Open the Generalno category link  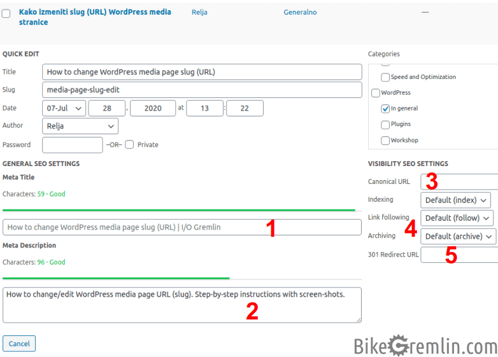point(300,12)
